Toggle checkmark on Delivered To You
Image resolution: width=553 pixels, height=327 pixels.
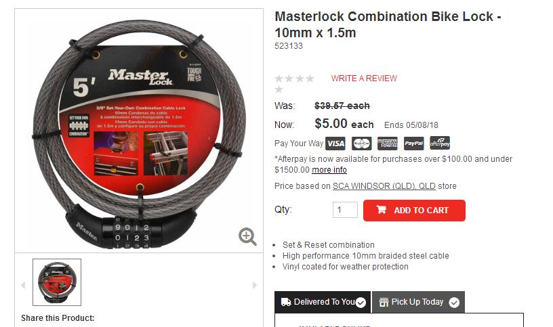[x=361, y=303]
